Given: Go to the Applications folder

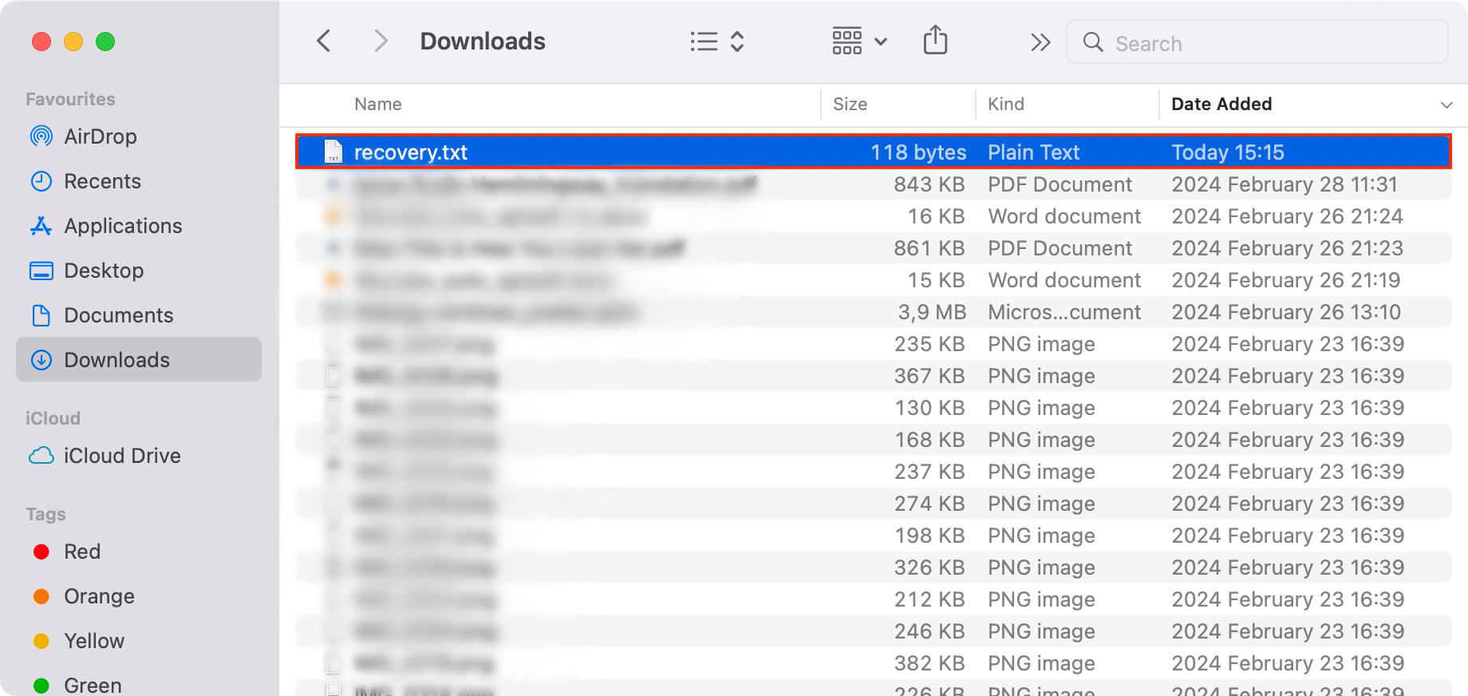Looking at the screenshot, I should 123,226.
